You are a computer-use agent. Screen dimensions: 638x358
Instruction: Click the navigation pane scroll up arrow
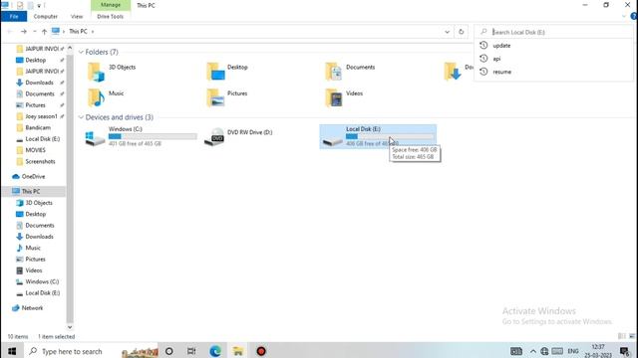tap(70, 48)
